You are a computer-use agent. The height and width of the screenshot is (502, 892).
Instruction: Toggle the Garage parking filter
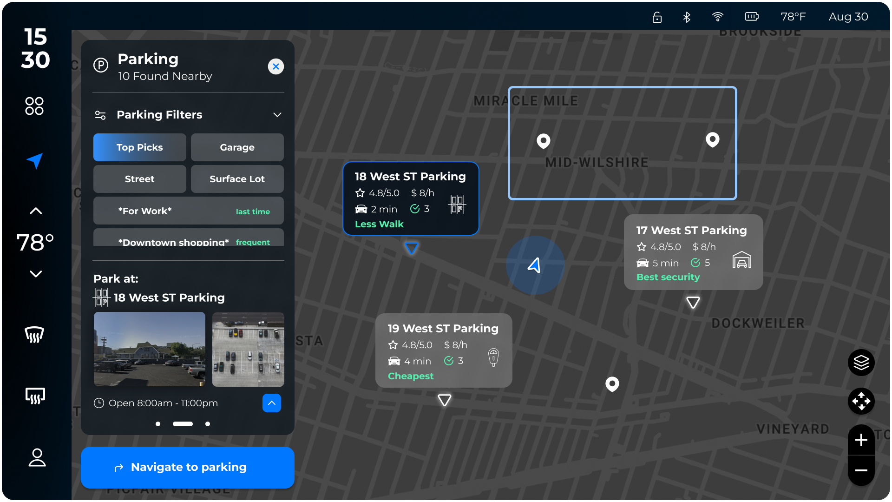pyautogui.click(x=237, y=147)
